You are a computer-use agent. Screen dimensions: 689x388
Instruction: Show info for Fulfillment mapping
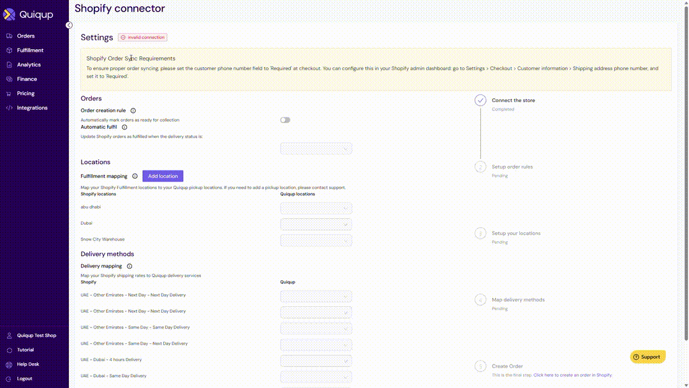click(x=135, y=176)
